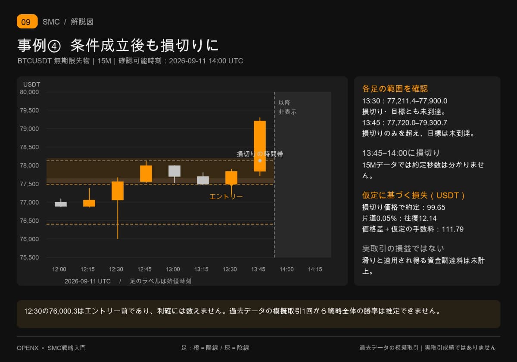Click the 14:15 time axis label
Screen dimensions: 517x362
315,269
